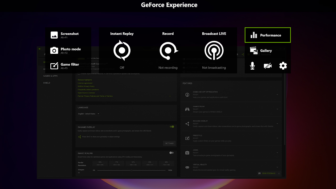This screenshot has height=189, width=336.
Task: Turn off the In-Game Overlay switch
Action: click(x=172, y=127)
